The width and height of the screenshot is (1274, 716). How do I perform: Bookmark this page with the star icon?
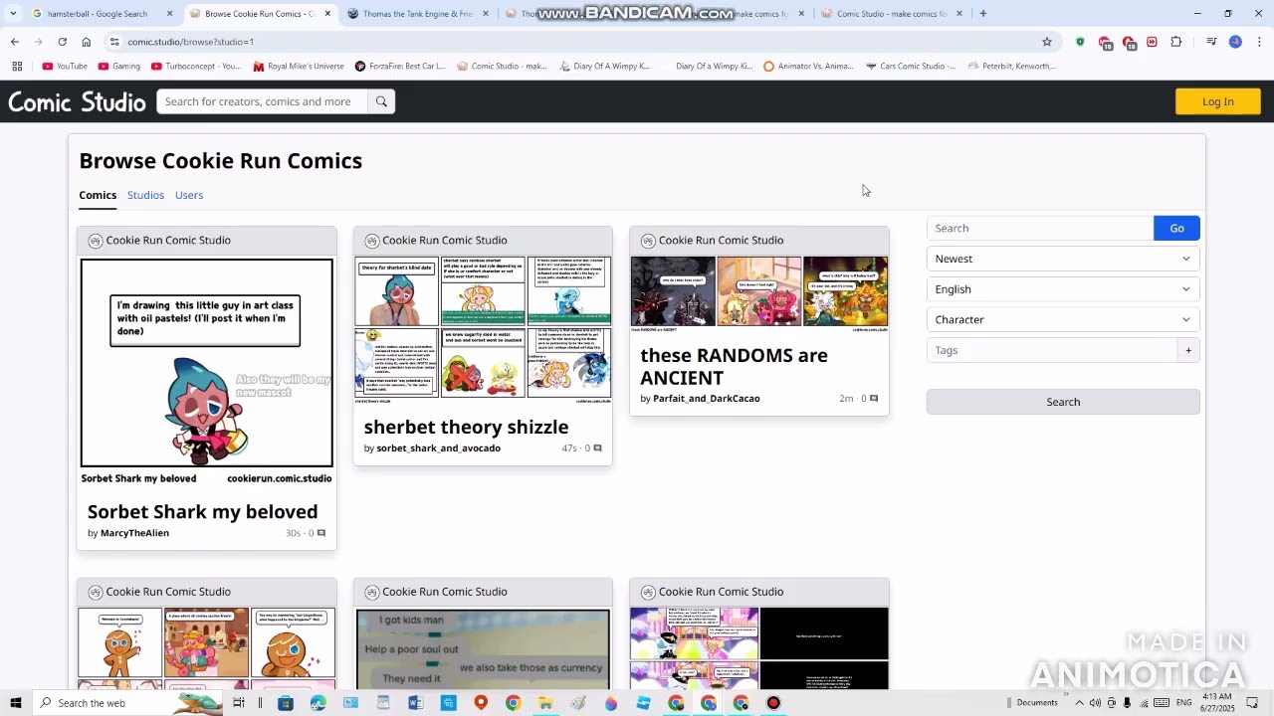click(x=1047, y=42)
